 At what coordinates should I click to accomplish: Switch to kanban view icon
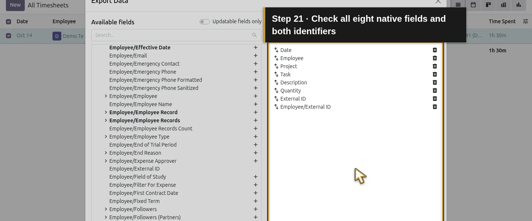click(488, 5)
